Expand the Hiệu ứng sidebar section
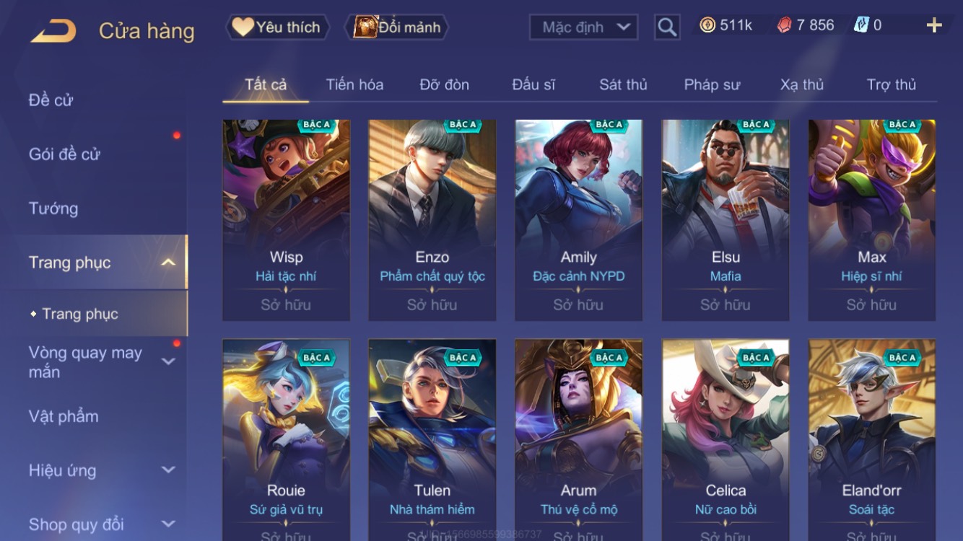 167,470
